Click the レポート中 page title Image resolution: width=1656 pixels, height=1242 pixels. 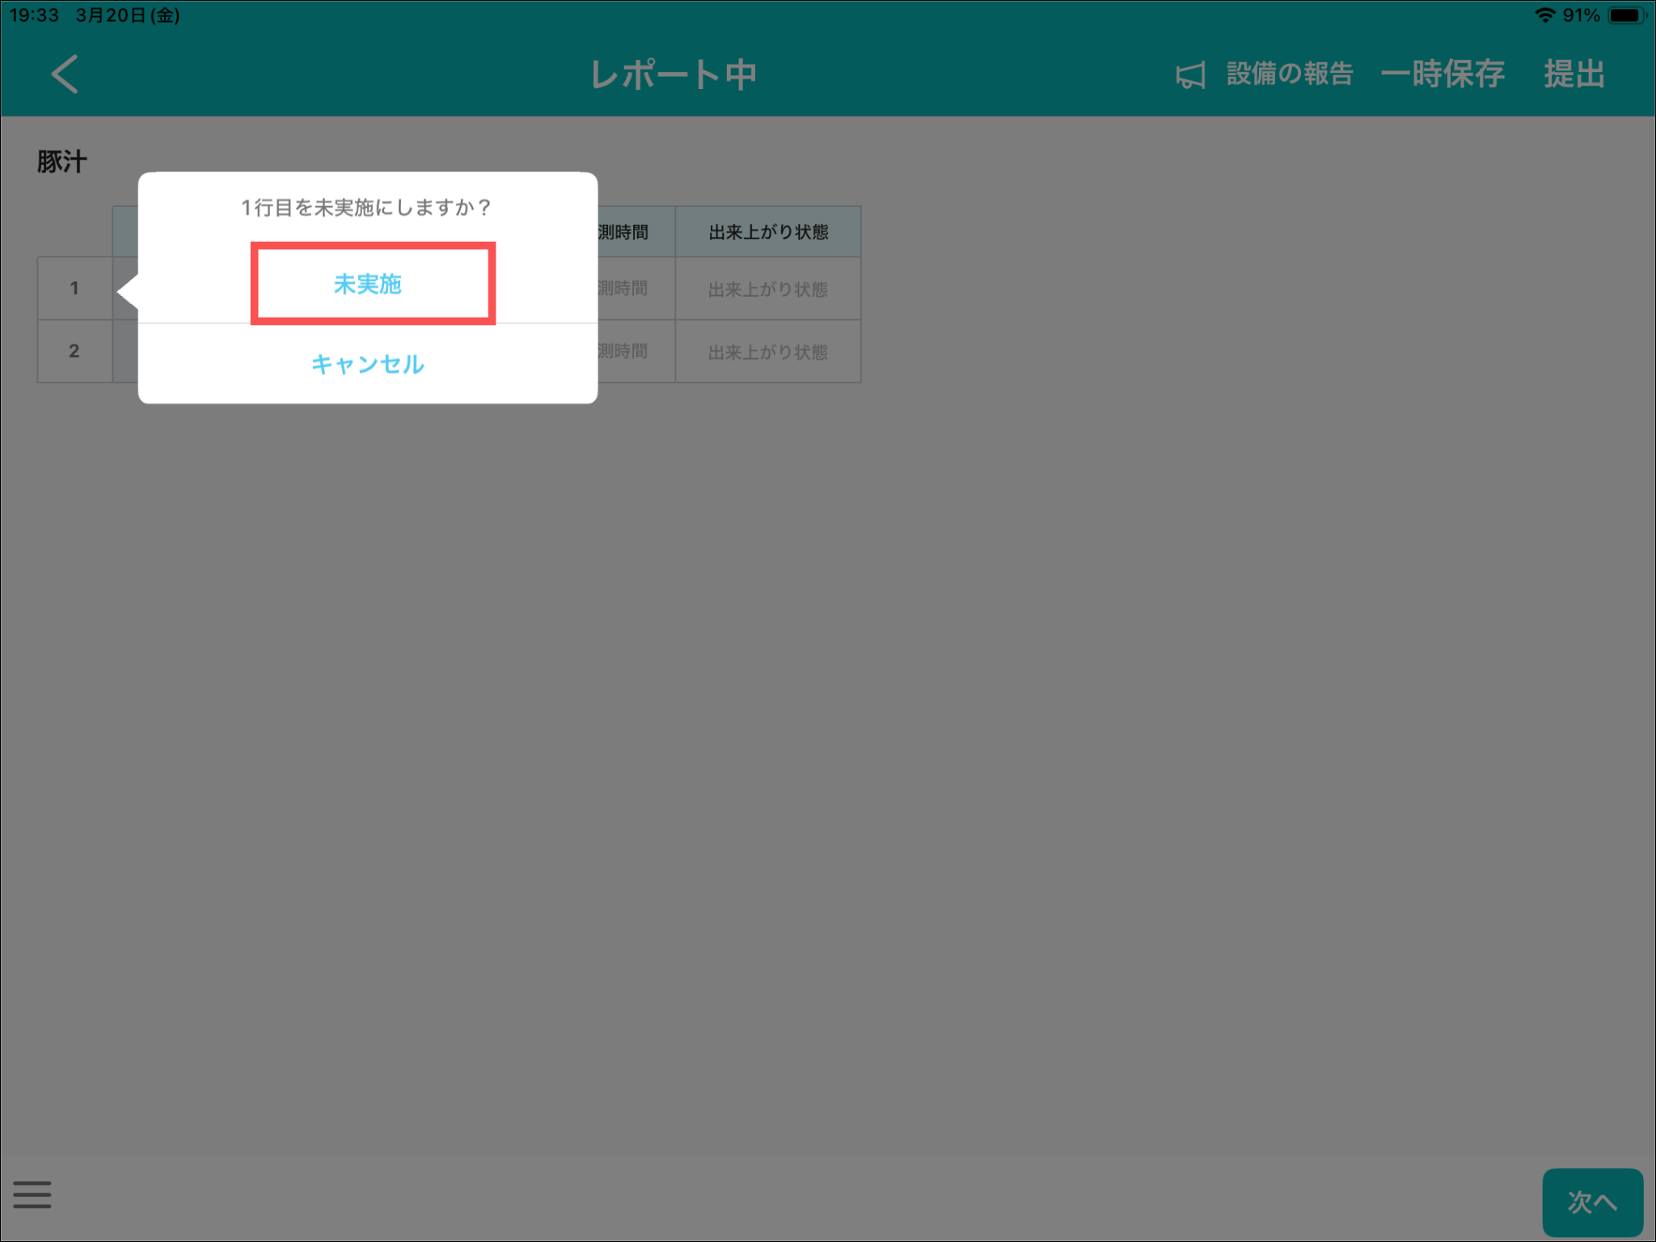point(673,74)
